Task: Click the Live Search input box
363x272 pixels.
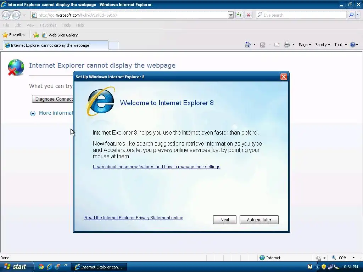Action: pyautogui.click(x=301, y=15)
